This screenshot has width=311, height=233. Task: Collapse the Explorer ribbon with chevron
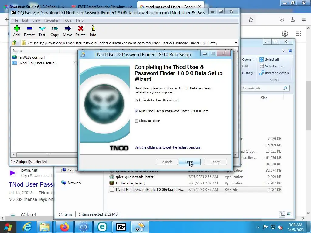click(283, 51)
